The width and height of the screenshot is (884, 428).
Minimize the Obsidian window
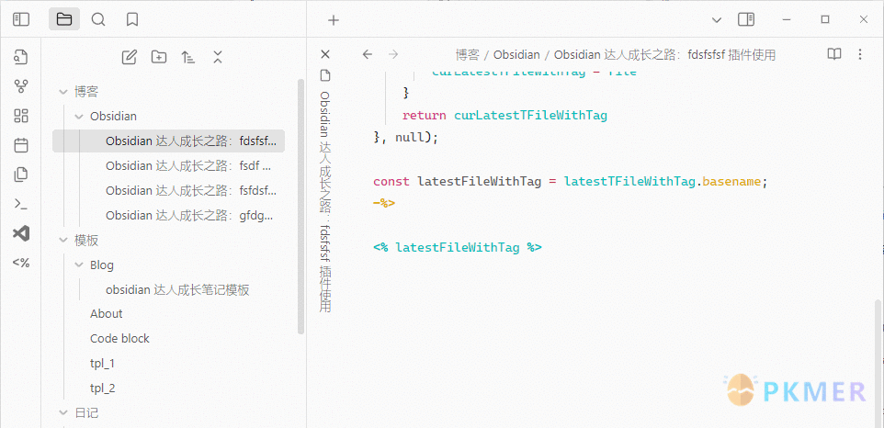(x=787, y=19)
